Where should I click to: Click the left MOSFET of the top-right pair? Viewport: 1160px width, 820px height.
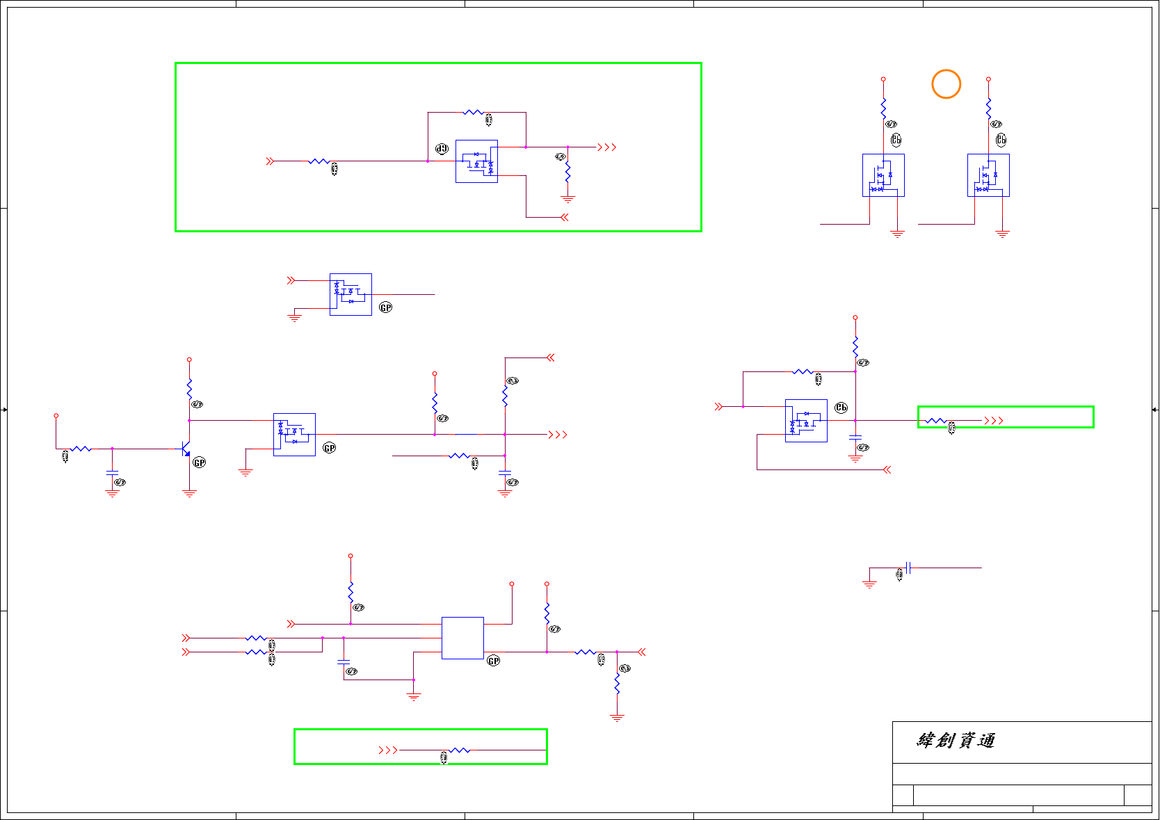click(x=883, y=175)
